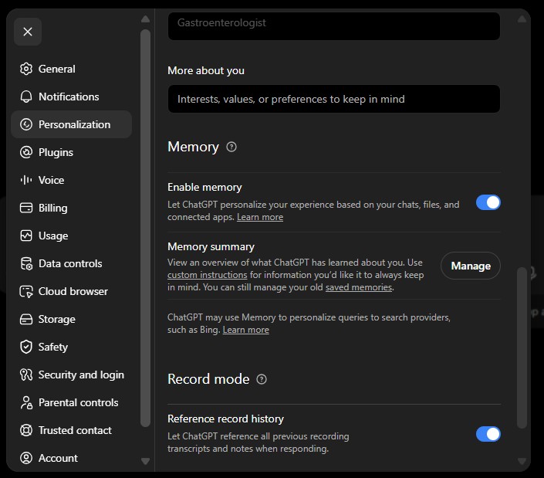Click the Usage chart icon

(x=26, y=236)
